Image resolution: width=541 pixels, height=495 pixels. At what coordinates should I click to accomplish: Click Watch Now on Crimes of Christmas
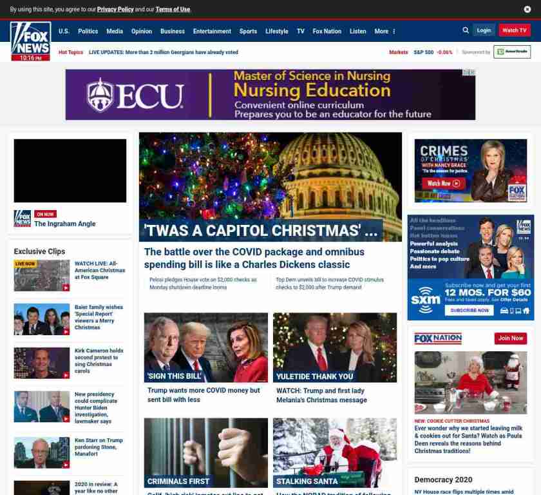tap(443, 183)
